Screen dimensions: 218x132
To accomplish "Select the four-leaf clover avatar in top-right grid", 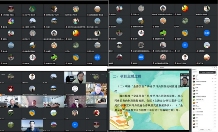I will coord(163,33).
